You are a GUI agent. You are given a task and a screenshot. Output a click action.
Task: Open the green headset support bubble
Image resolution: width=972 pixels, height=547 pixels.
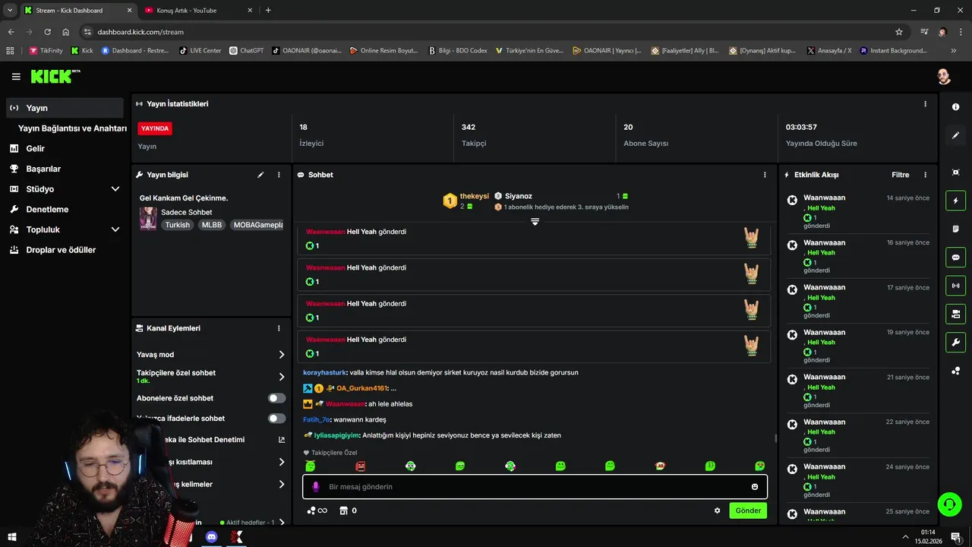click(x=949, y=504)
